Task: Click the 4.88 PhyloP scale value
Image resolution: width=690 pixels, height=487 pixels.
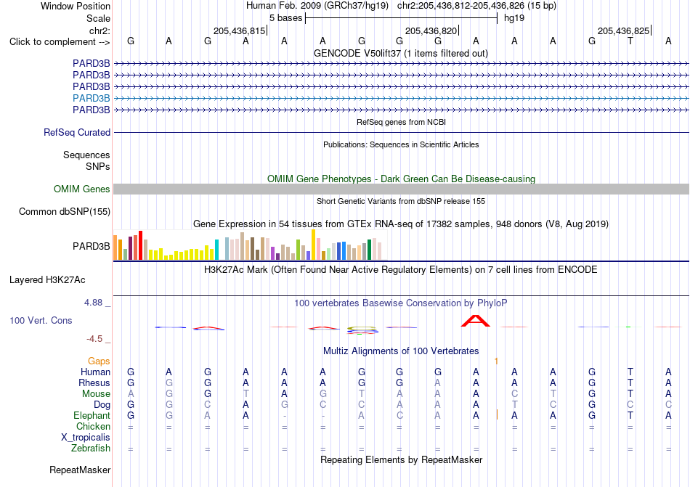Action: 93,303
